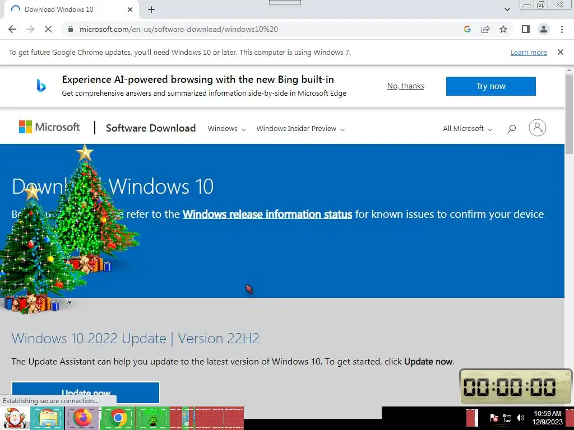Open the Google icon in the address bar
The width and height of the screenshot is (574, 430).
click(x=467, y=29)
